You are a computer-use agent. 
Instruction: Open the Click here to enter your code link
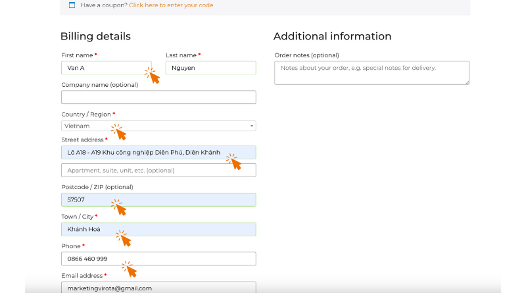click(x=171, y=5)
